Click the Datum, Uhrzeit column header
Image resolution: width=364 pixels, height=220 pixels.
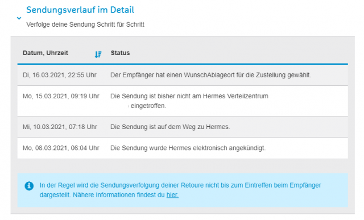tap(45, 53)
